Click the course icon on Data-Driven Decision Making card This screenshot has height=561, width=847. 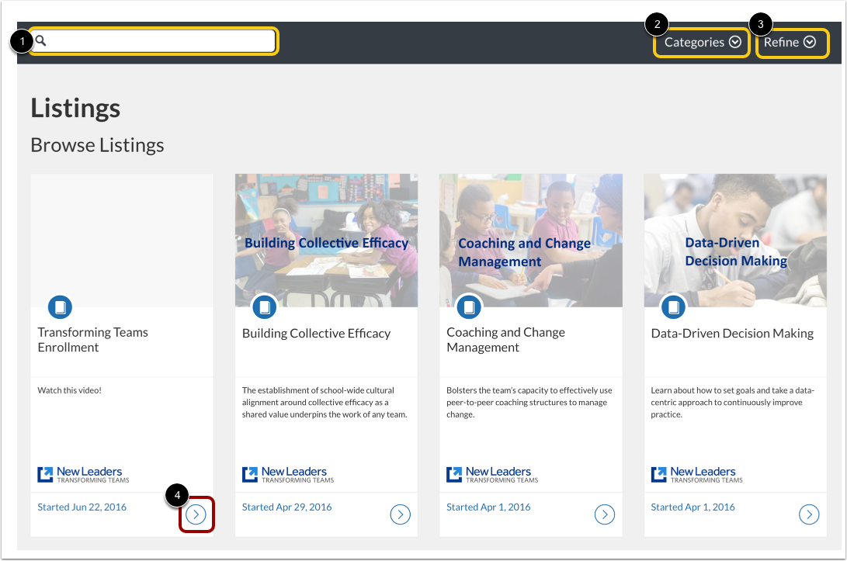point(673,307)
